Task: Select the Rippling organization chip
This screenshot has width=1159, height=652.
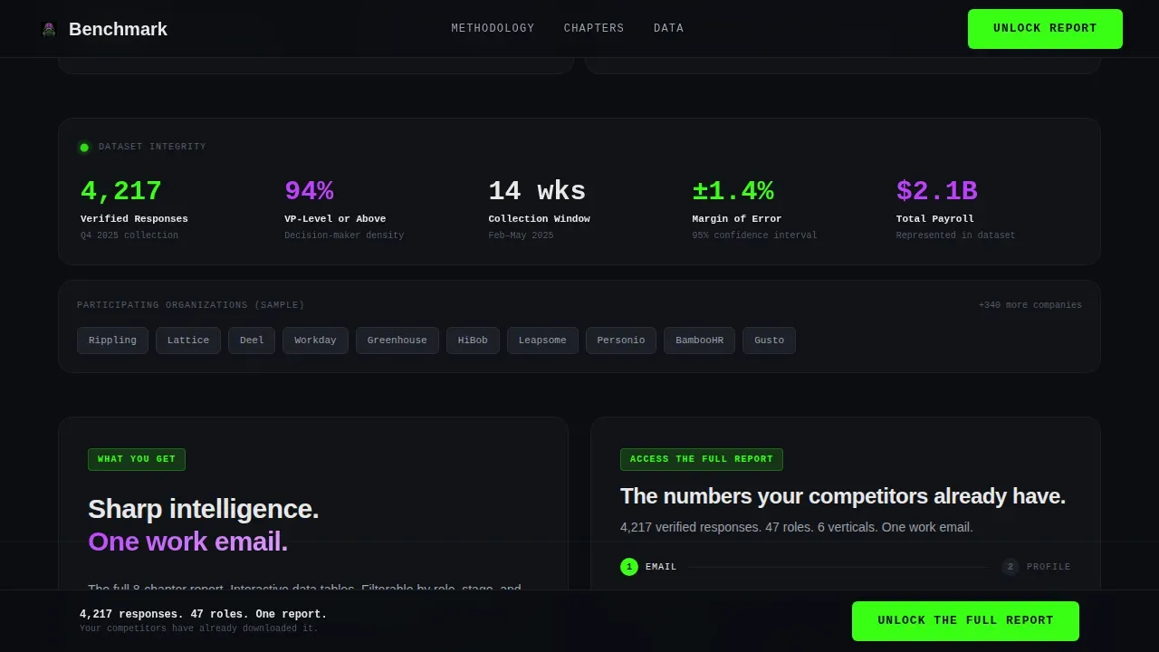Action: tap(112, 340)
